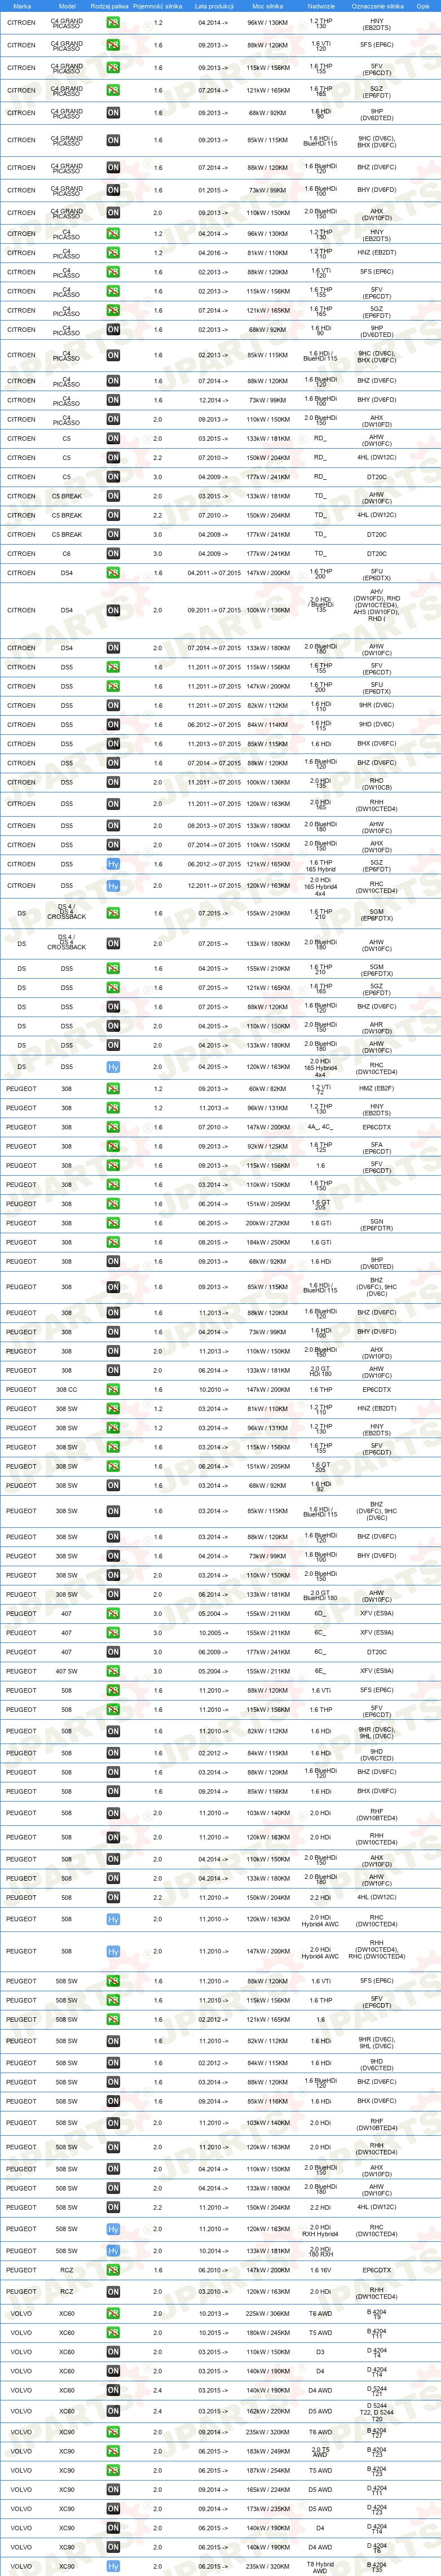
Task: Click the Marka column header
Action: click(22, 6)
